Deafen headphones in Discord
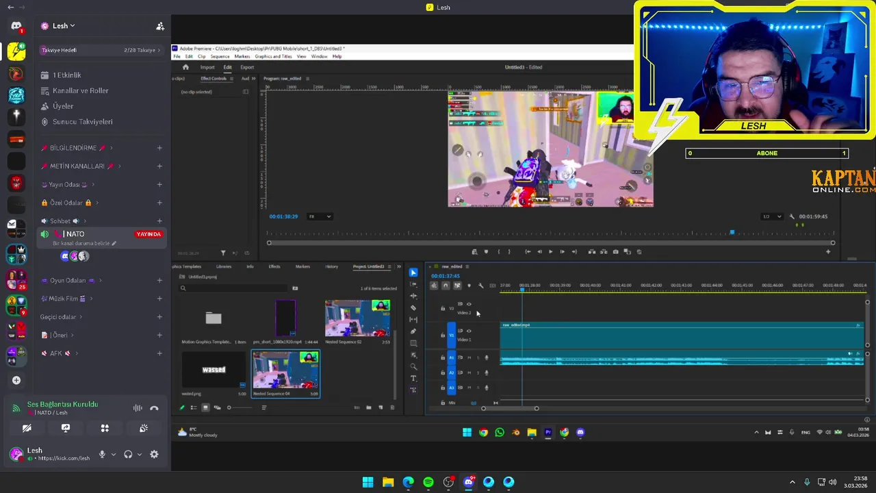Image resolution: width=876 pixels, height=493 pixels. point(128,454)
